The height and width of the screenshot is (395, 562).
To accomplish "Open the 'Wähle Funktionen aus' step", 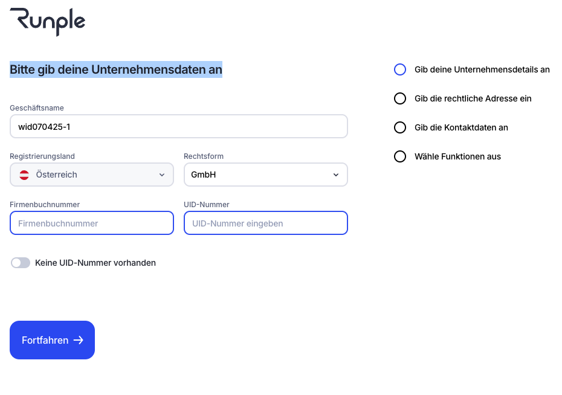I will pyautogui.click(x=457, y=156).
